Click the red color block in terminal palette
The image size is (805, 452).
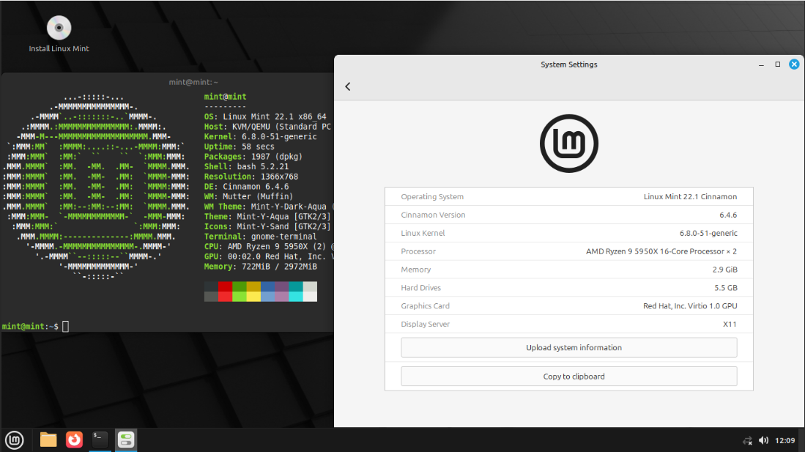point(225,286)
